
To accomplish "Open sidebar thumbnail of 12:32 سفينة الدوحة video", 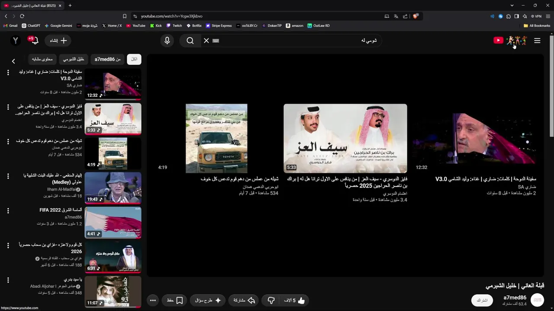I will click(x=113, y=84).
